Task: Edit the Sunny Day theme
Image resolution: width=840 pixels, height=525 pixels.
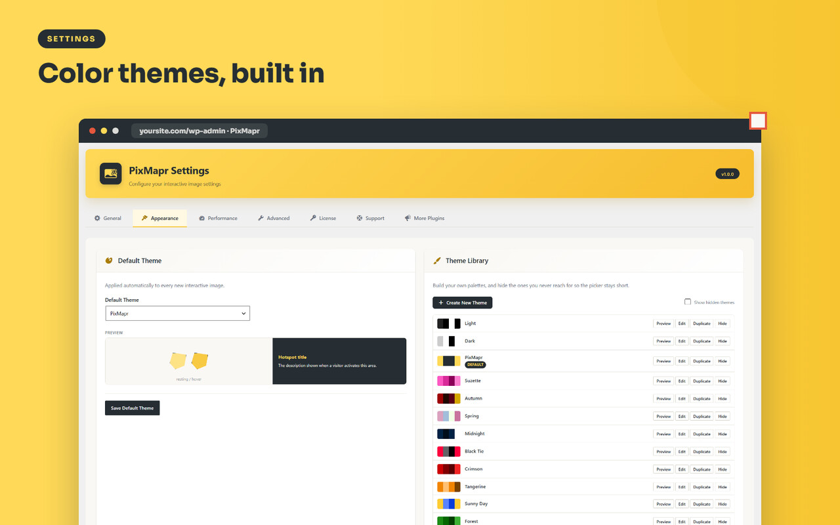Action: 682,505
